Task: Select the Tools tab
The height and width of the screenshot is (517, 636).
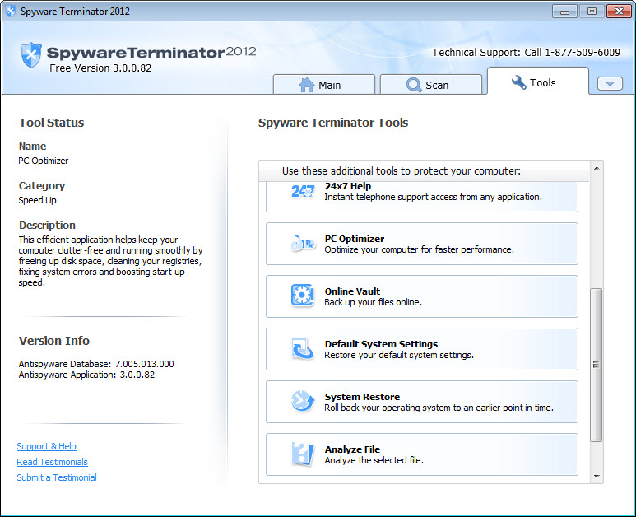Action: [538, 82]
